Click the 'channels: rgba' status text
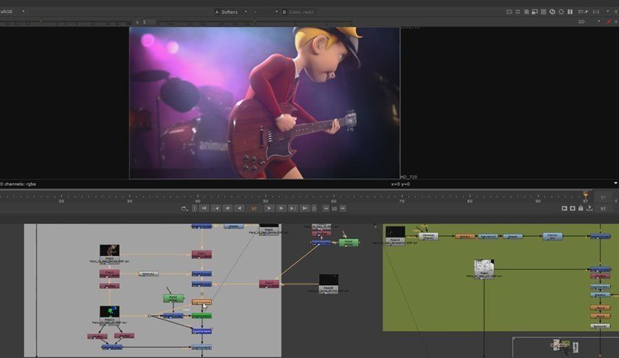Viewport: 619px width, 358px height. (20, 184)
